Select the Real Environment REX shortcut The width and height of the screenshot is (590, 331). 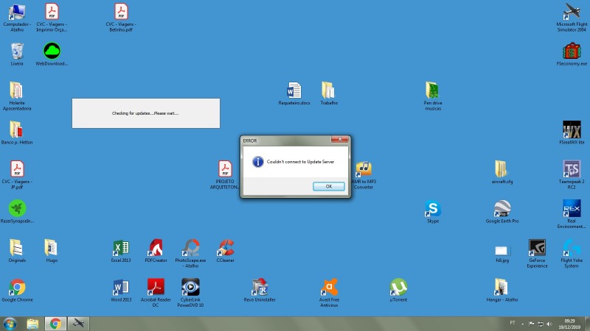(572, 214)
